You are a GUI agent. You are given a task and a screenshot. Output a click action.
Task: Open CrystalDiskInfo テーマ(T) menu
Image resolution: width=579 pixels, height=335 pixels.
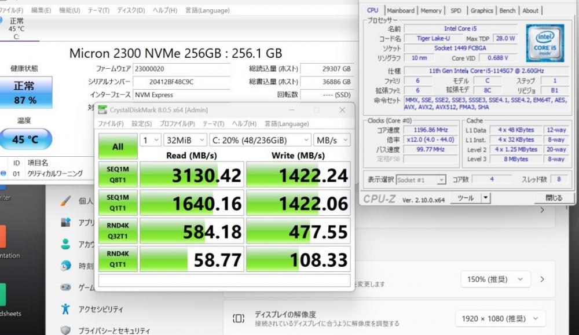[x=98, y=10]
